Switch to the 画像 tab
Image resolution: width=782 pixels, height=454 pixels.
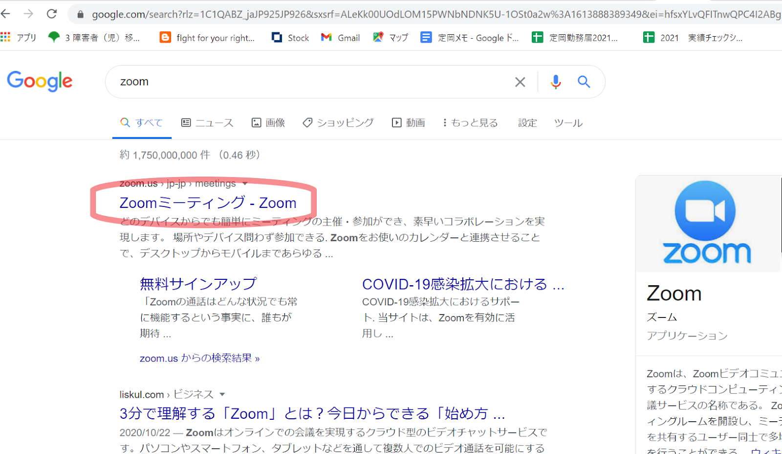pos(268,123)
